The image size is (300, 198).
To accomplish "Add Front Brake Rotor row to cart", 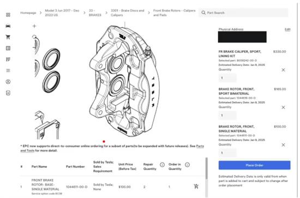I will pyautogui.click(x=196, y=187).
